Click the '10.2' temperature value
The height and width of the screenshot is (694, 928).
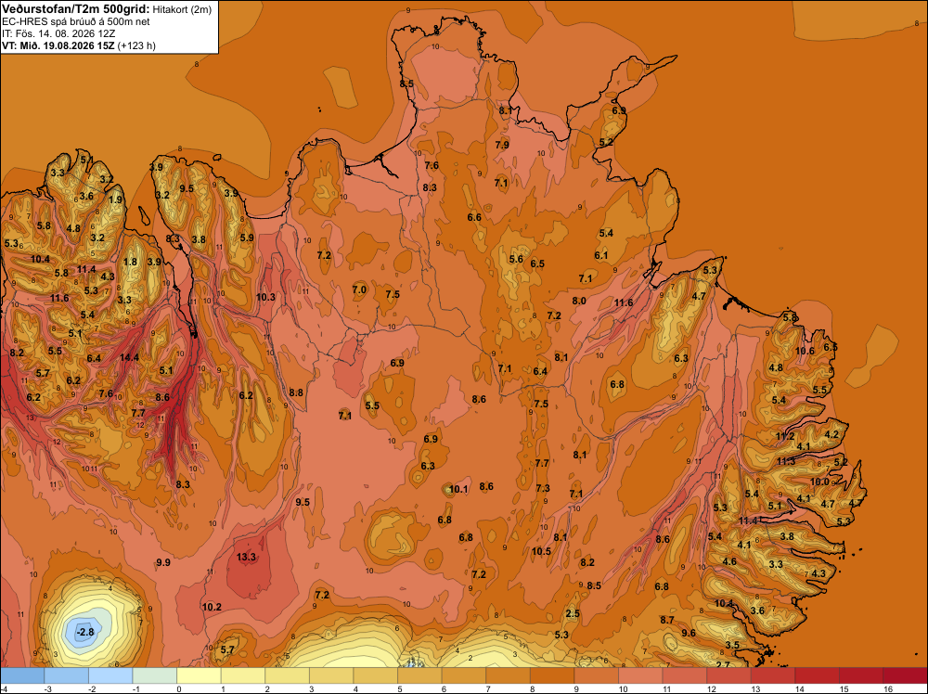[x=212, y=607]
